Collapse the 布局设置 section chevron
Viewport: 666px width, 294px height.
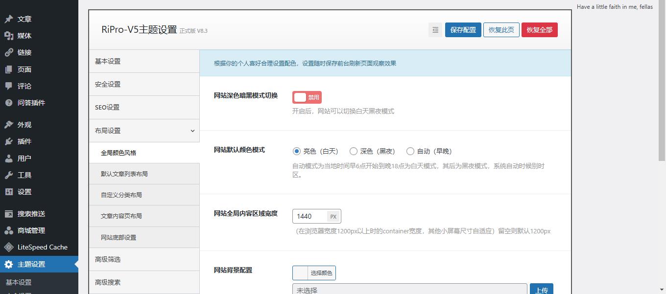(x=192, y=131)
